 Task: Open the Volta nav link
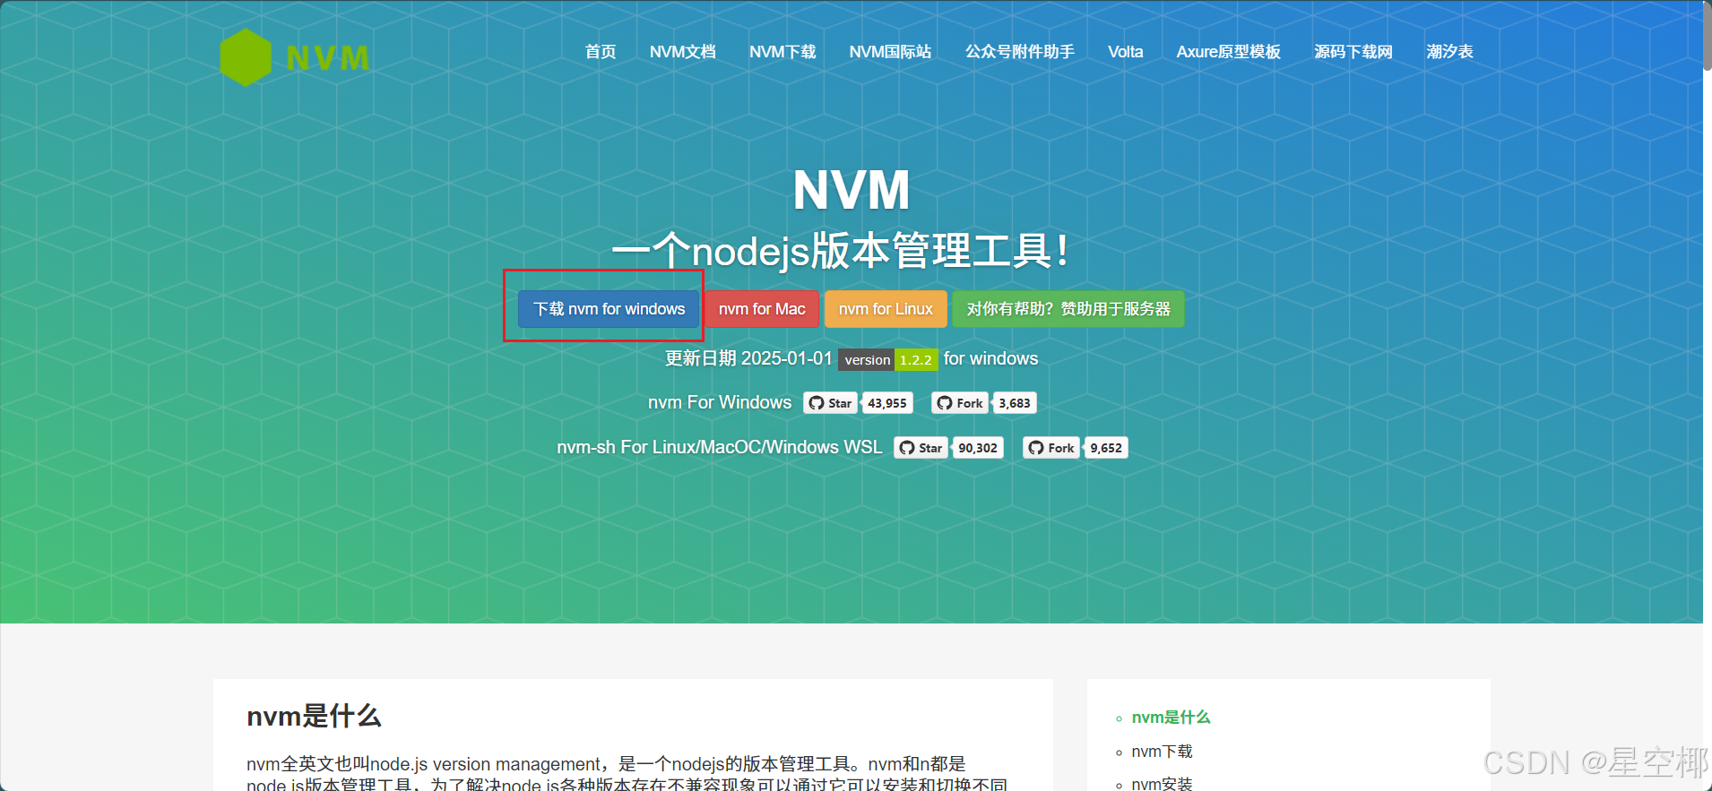(x=1125, y=52)
